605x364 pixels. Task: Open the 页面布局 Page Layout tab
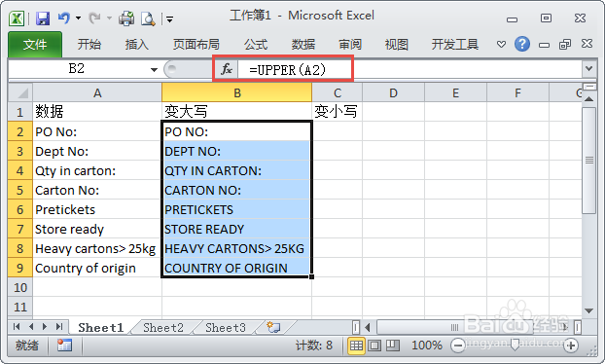click(196, 45)
